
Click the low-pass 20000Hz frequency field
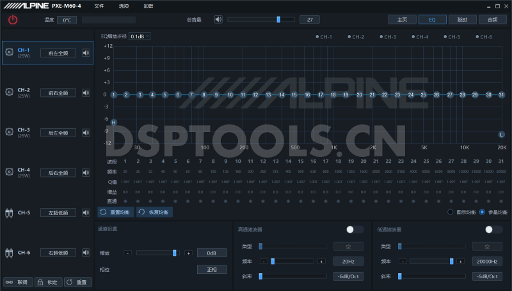[487, 262]
